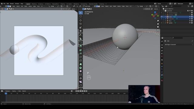
Task: Open the Render menu
Action: pyautogui.click(x=12, y=4)
